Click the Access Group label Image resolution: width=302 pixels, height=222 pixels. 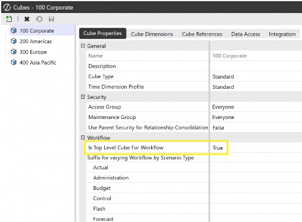[105, 107]
